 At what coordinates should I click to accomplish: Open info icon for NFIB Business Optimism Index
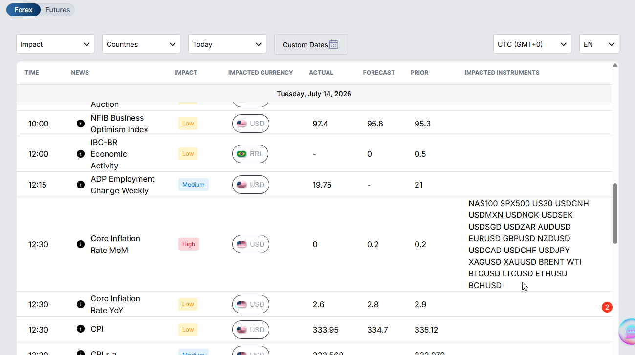pos(81,124)
